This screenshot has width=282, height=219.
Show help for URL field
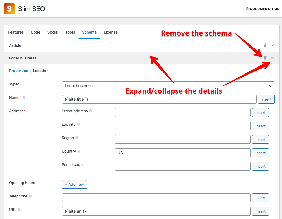point(19,209)
